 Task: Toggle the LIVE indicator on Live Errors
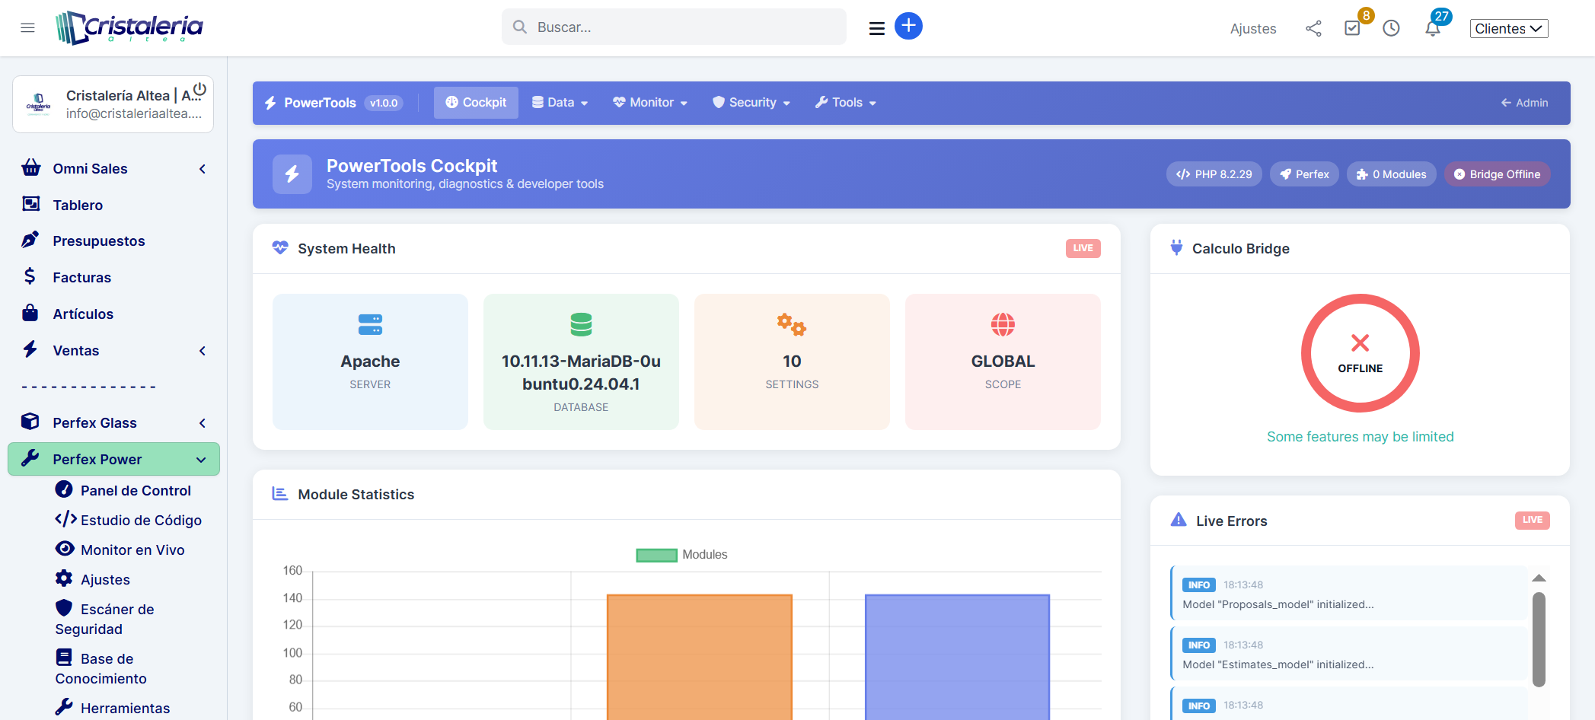pos(1532,520)
